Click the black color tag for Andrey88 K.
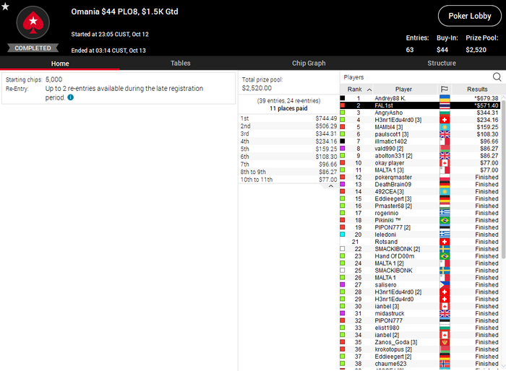Screen dimensions: 506x371 [343, 98]
